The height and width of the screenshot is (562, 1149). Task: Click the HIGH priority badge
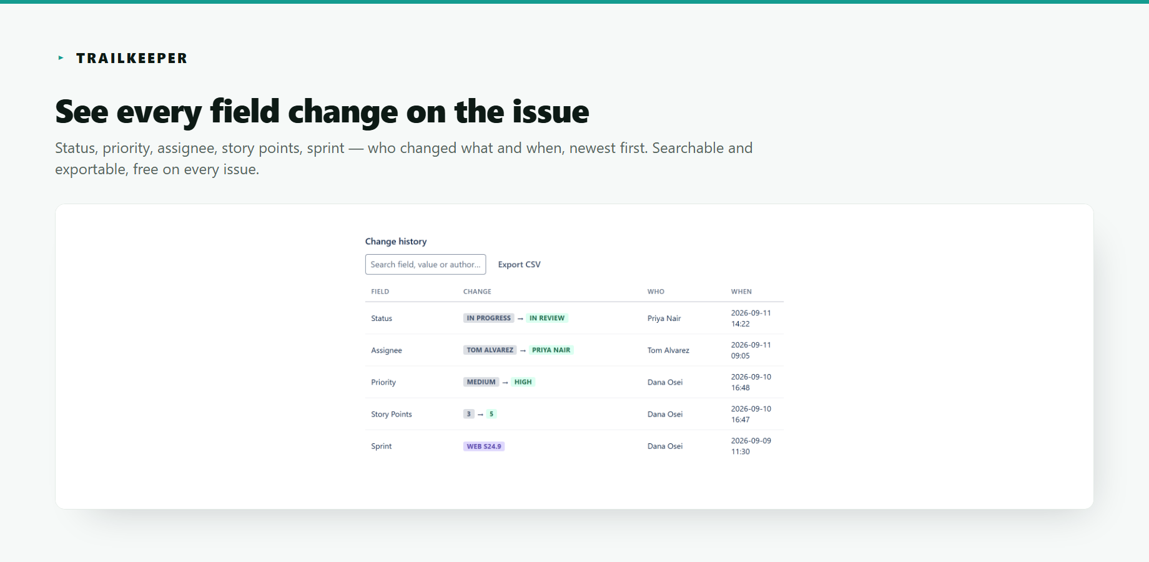[523, 382]
